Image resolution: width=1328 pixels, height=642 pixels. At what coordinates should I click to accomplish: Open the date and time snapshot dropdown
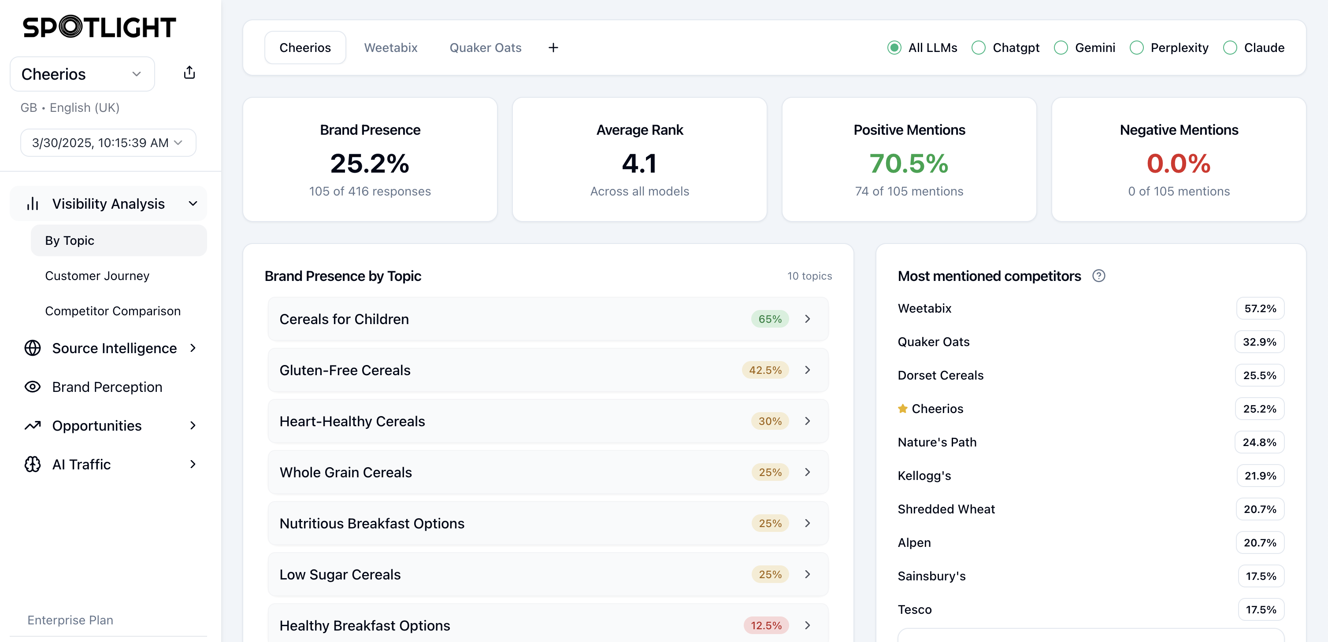108,143
